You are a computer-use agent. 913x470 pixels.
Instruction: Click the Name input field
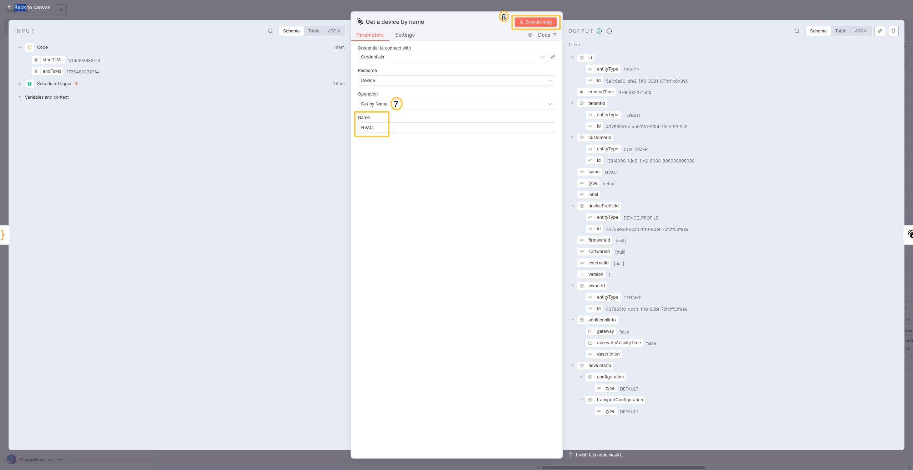pyautogui.click(x=456, y=128)
